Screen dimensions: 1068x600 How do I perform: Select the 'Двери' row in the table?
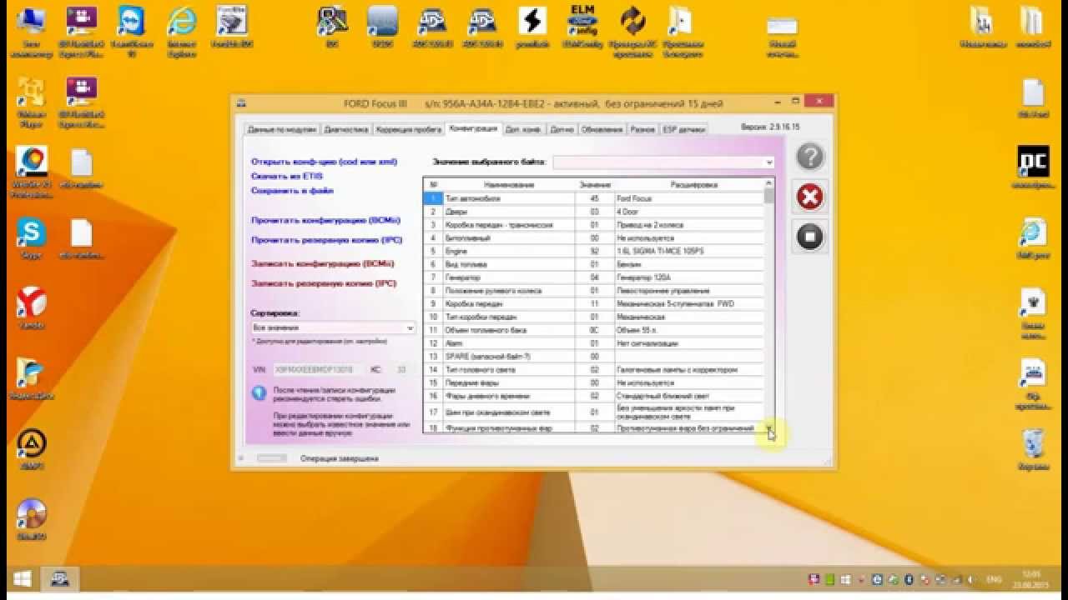coord(593,212)
